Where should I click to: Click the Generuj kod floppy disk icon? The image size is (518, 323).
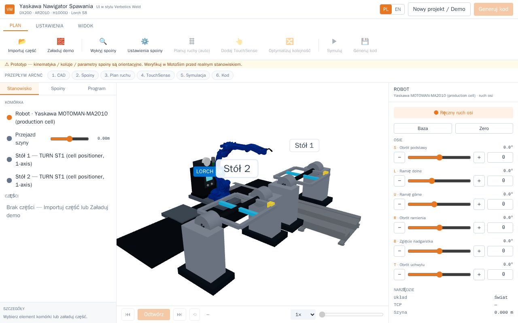click(x=365, y=41)
